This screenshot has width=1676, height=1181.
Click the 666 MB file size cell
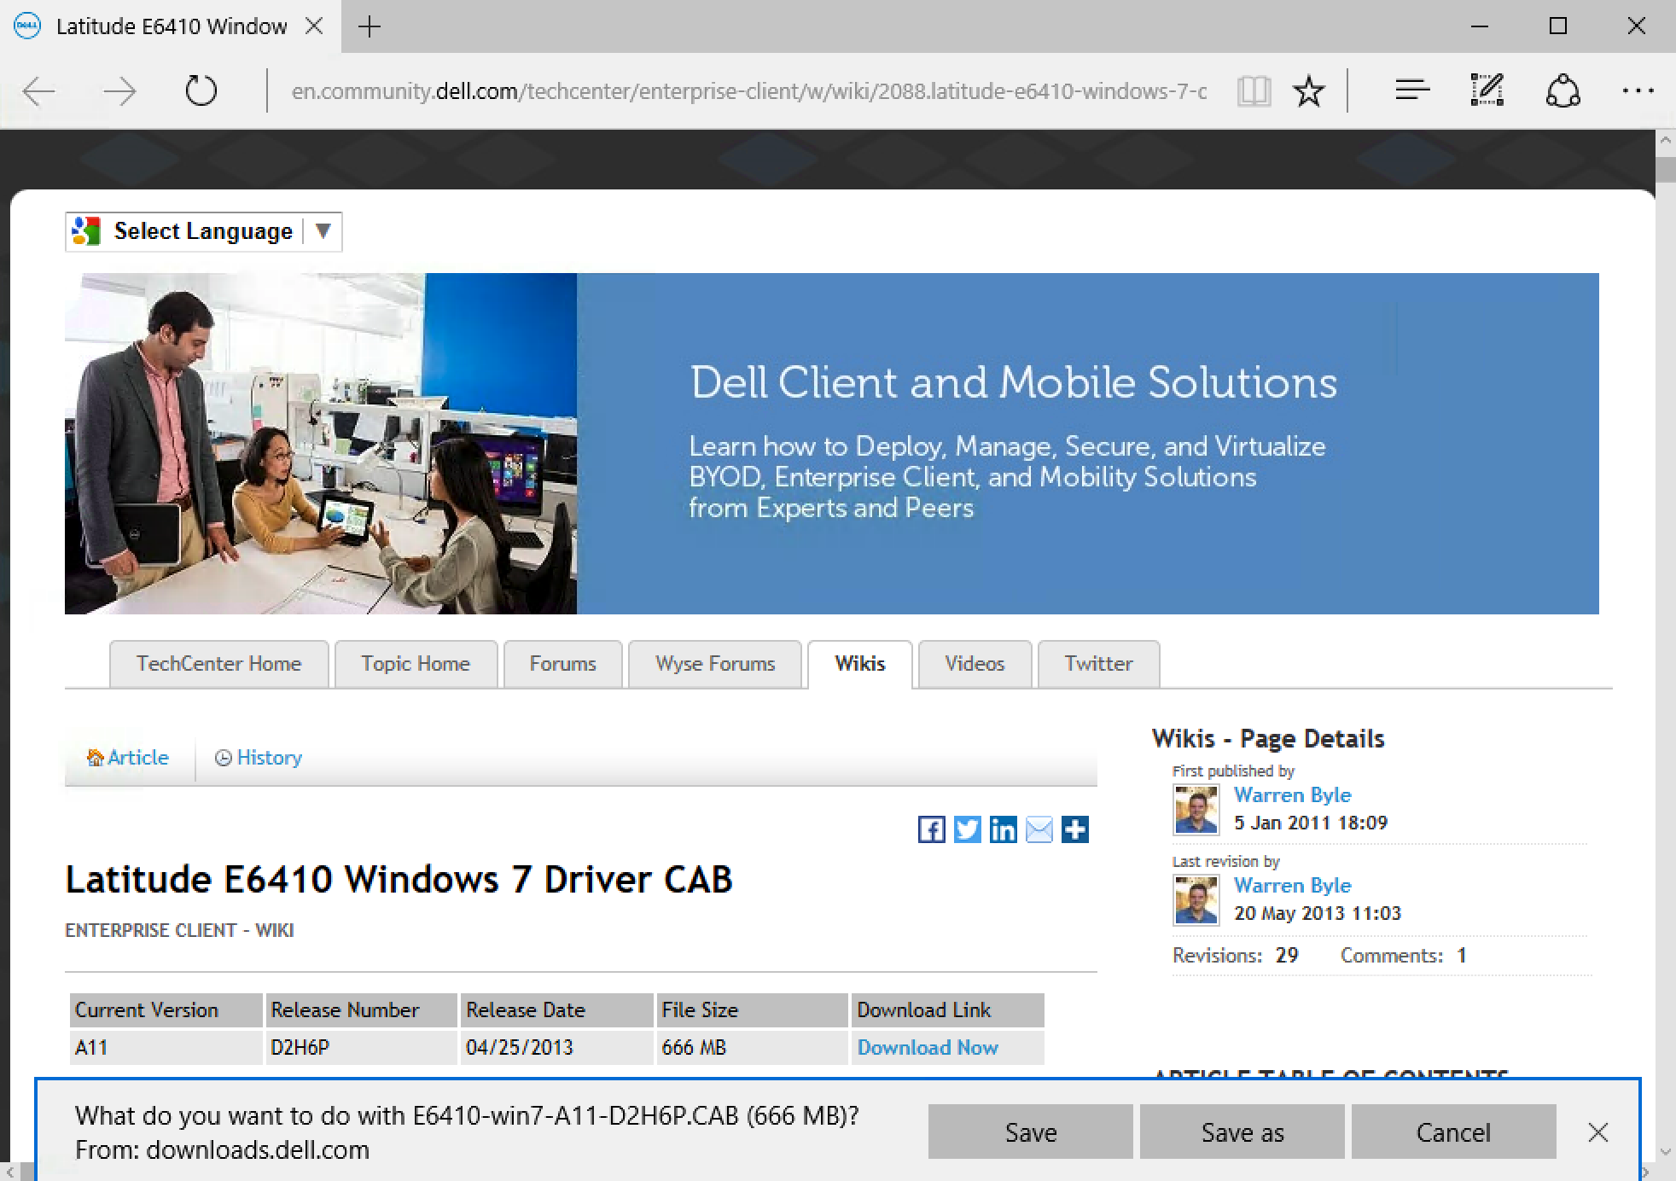pyautogui.click(x=752, y=1048)
